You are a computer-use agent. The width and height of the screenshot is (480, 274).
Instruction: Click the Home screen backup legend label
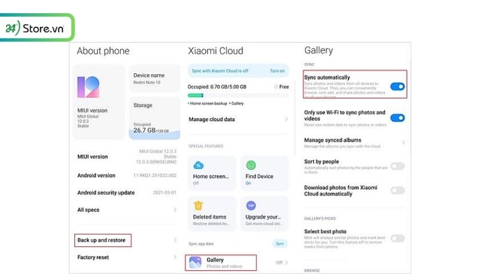pos(208,103)
